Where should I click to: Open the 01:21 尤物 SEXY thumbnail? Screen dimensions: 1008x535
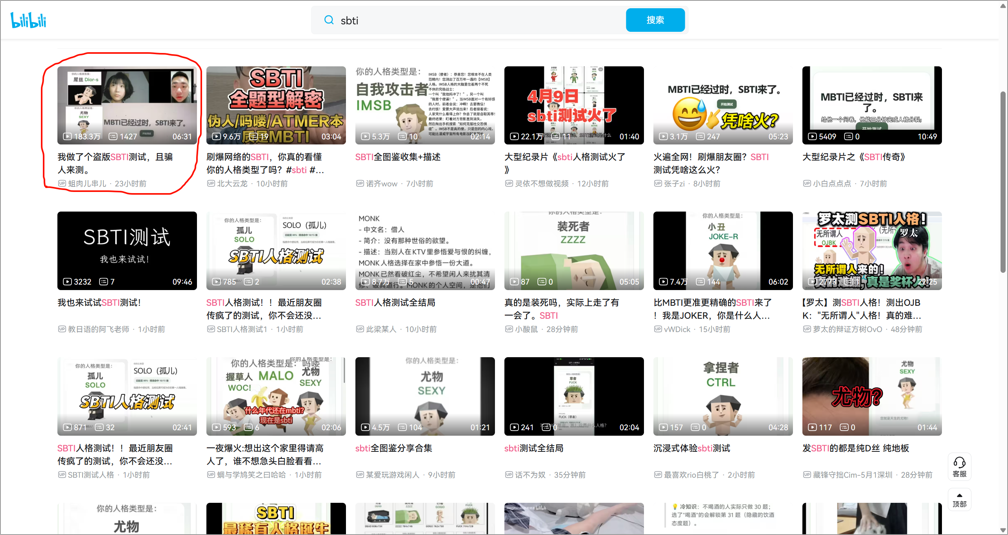tap(425, 396)
